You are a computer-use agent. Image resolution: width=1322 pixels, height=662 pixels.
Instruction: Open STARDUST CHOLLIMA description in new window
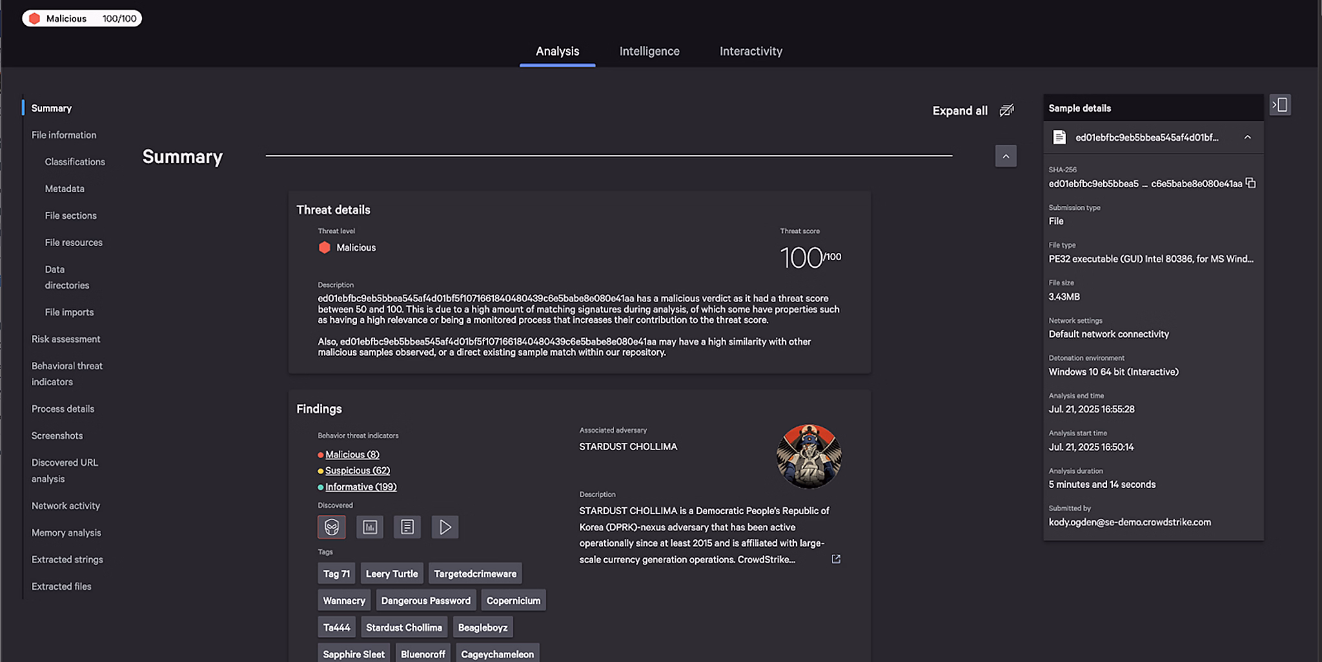pos(836,559)
